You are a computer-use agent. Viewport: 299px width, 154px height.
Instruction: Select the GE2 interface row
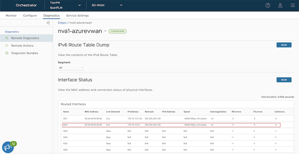coord(171,125)
